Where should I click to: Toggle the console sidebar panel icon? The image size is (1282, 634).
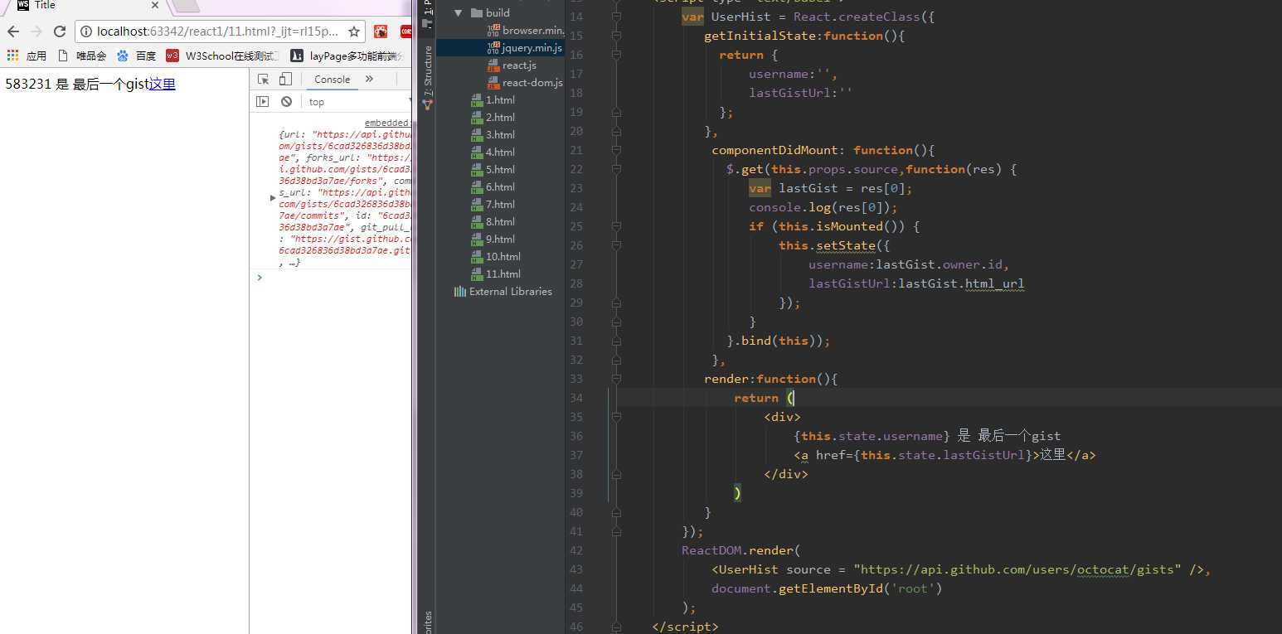[263, 102]
